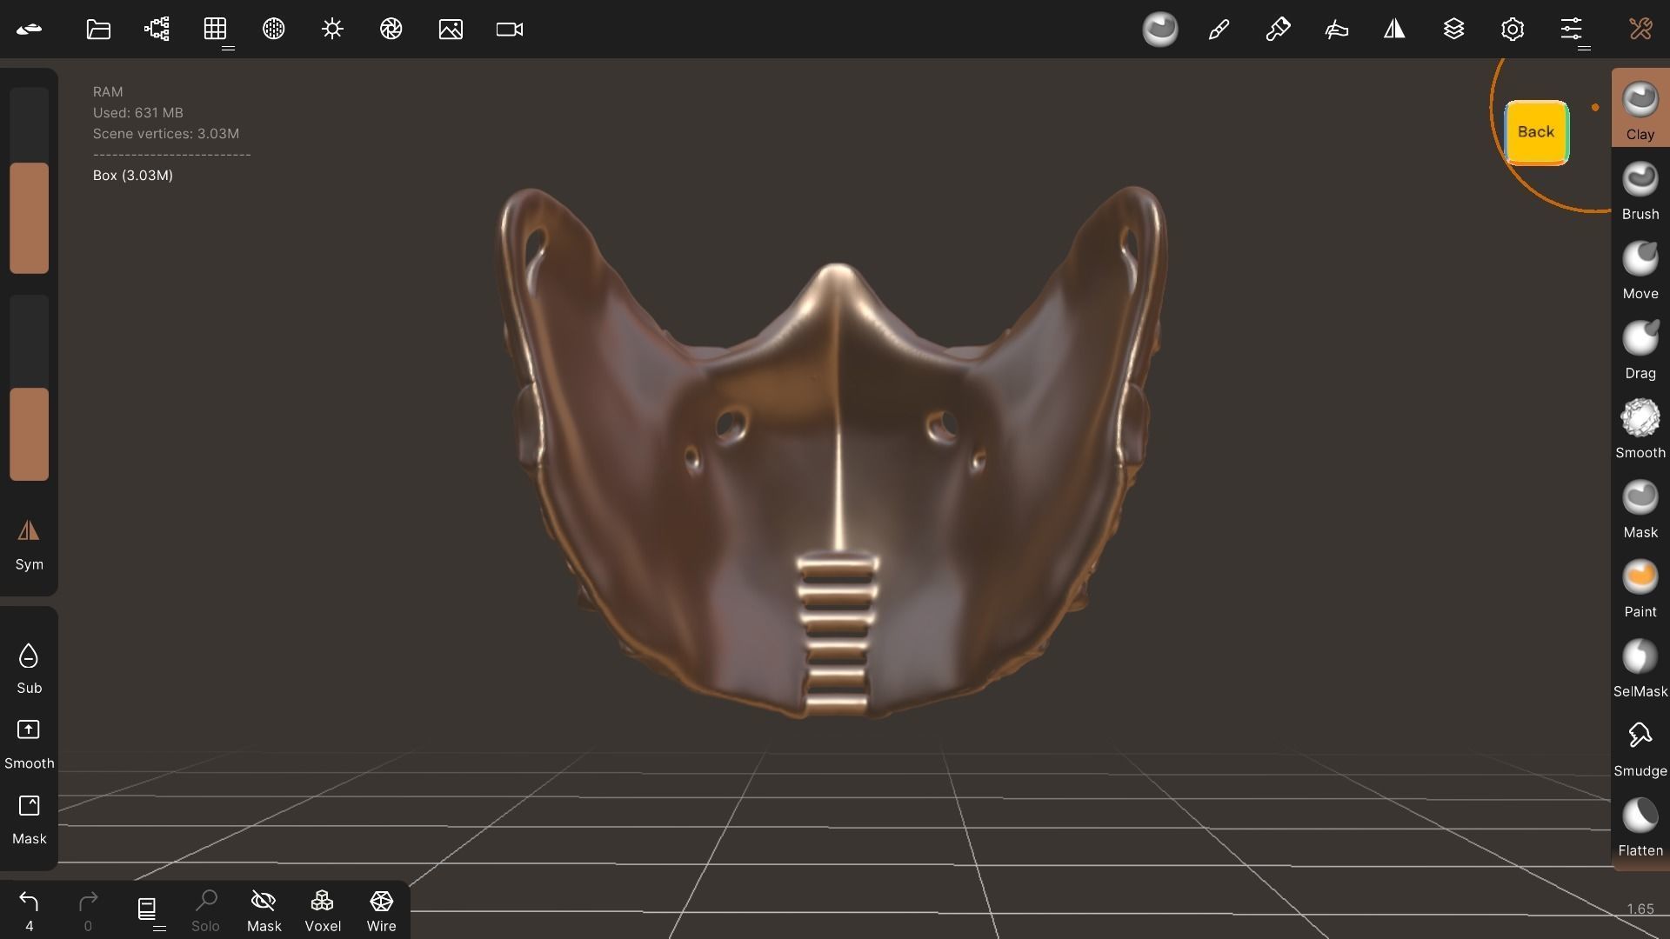
Task: Click the Box (3.03M) object label
Action: pyautogui.click(x=133, y=176)
